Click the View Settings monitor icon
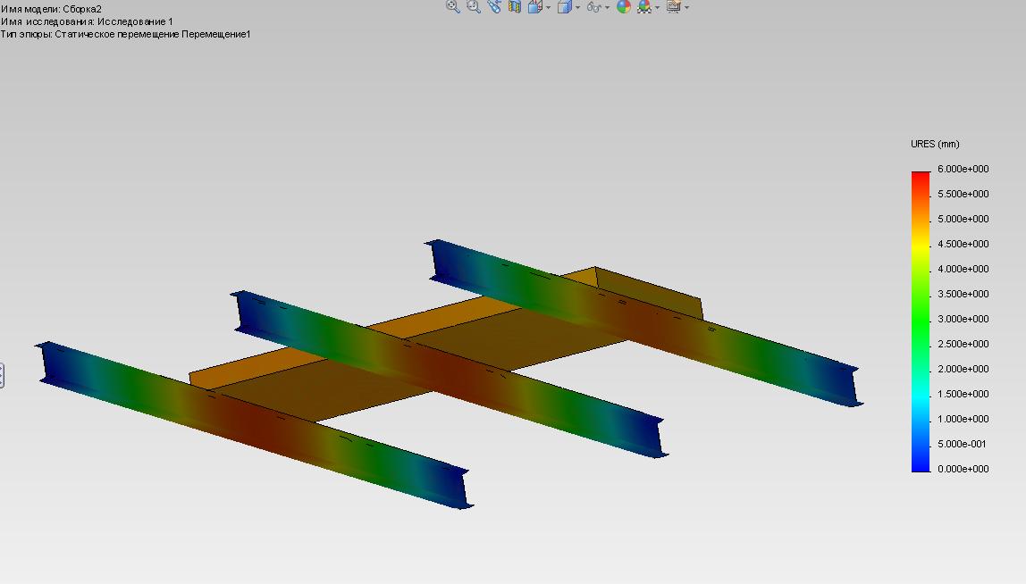This screenshot has height=584, width=1026. pyautogui.click(x=674, y=6)
